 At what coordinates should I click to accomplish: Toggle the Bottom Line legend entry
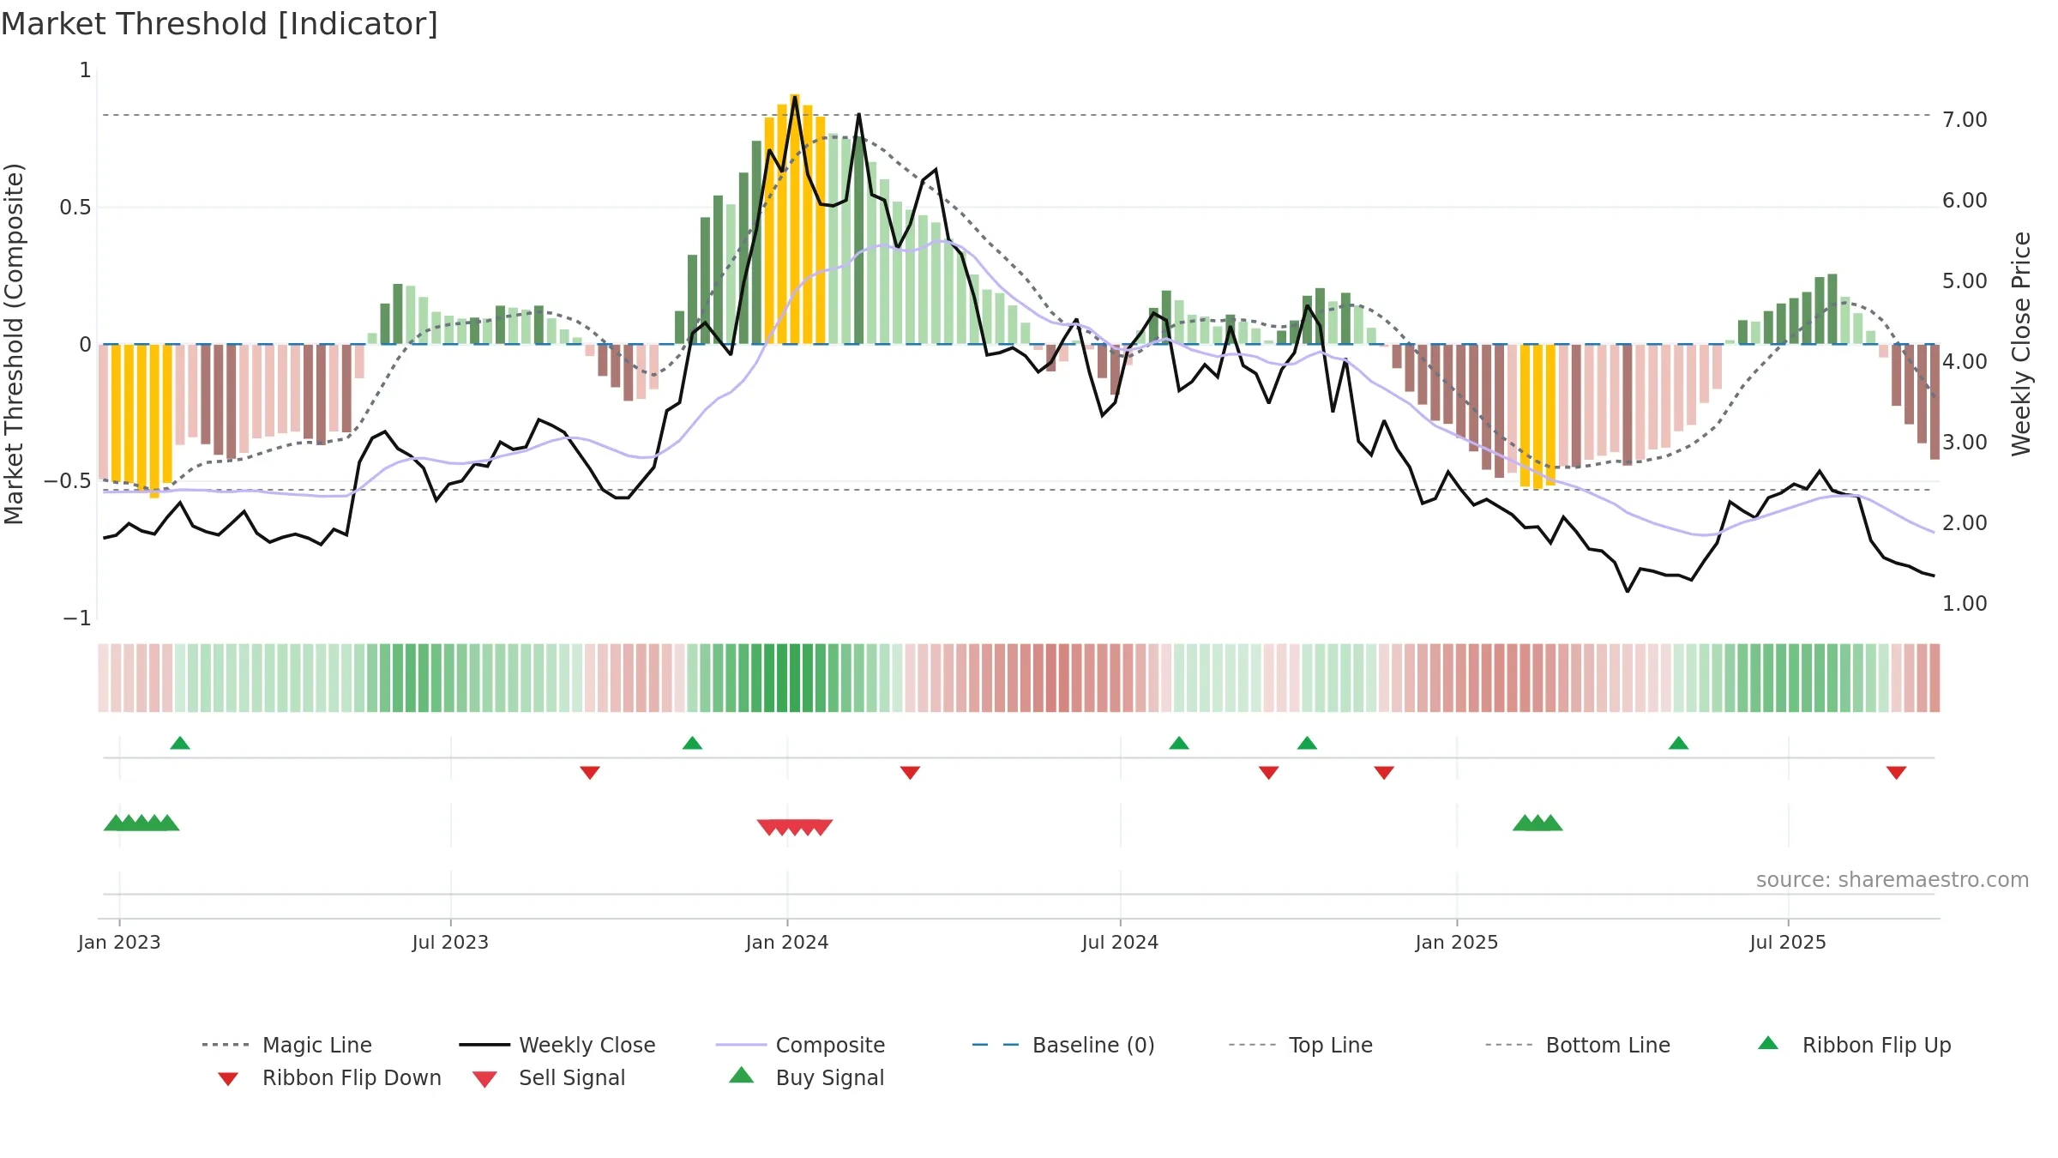pos(1578,1045)
